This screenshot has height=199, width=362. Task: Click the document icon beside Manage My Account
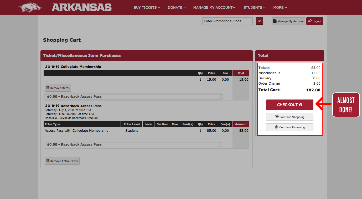tap(275, 21)
